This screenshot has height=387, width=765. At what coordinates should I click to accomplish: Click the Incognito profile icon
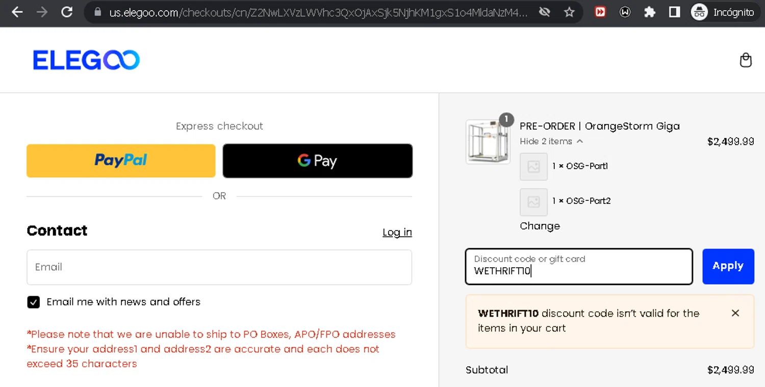699,12
